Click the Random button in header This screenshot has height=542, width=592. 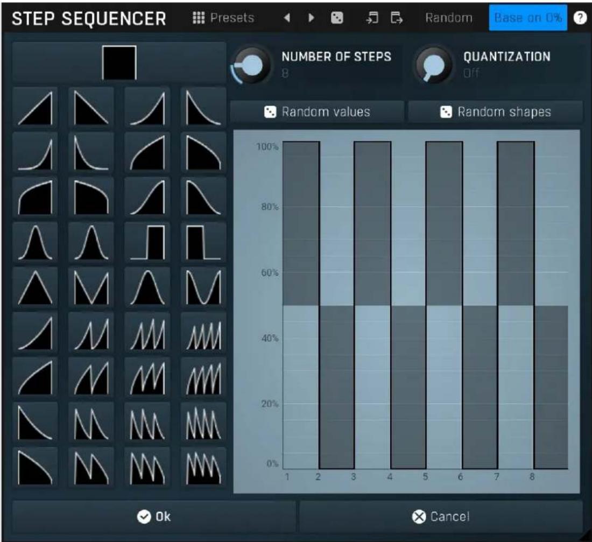click(448, 18)
